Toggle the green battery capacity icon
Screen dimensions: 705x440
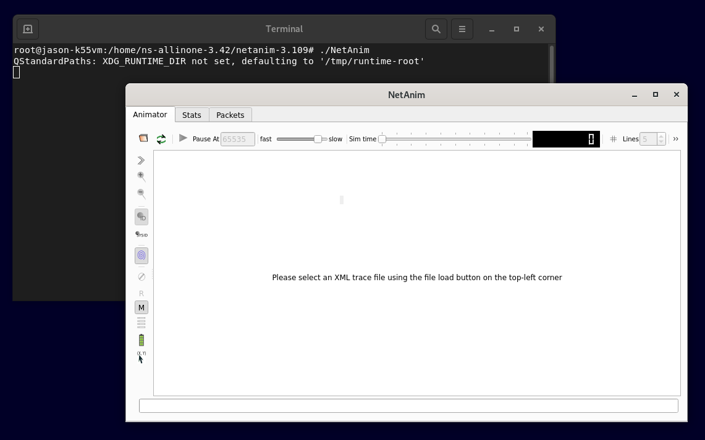pos(141,340)
